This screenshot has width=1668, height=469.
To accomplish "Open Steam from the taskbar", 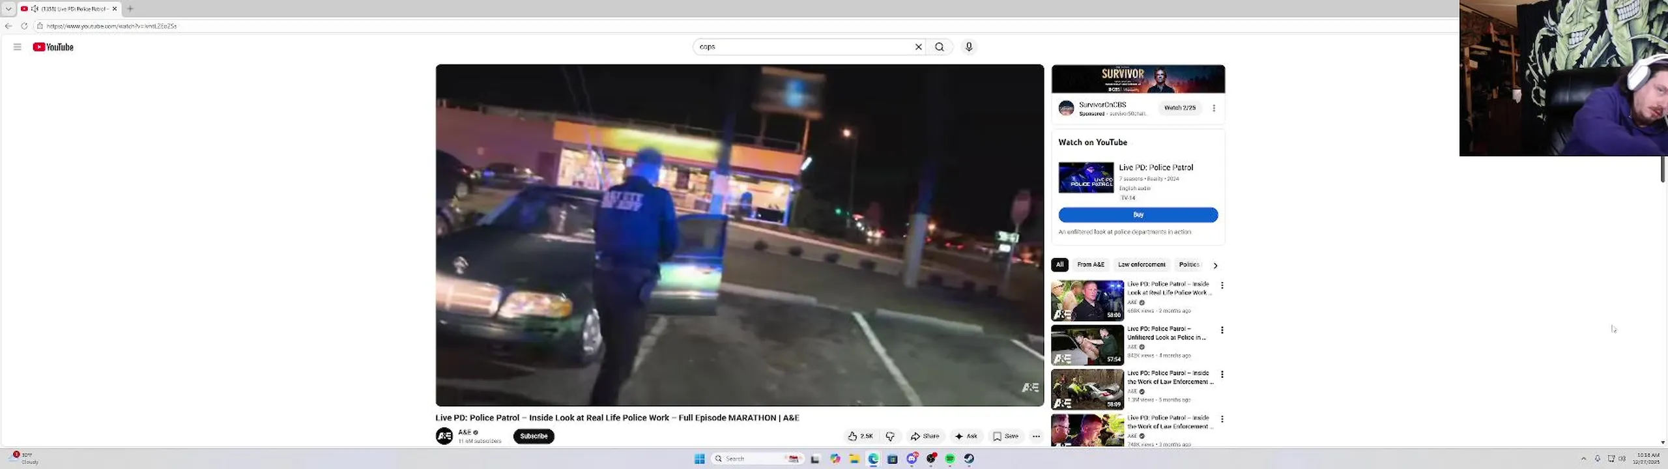I will [x=970, y=459].
